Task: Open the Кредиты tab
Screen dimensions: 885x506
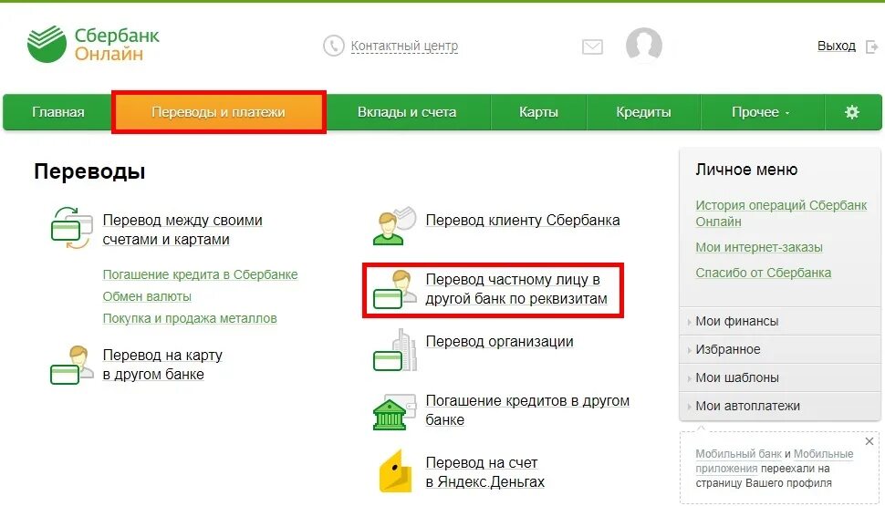Action: point(643,112)
